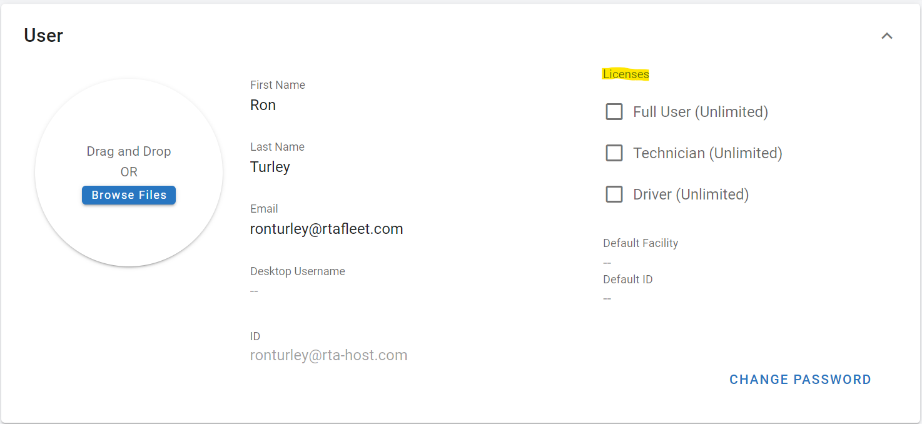Enable the Full User license checkbox
Viewport: 922px width, 424px height.
(614, 112)
